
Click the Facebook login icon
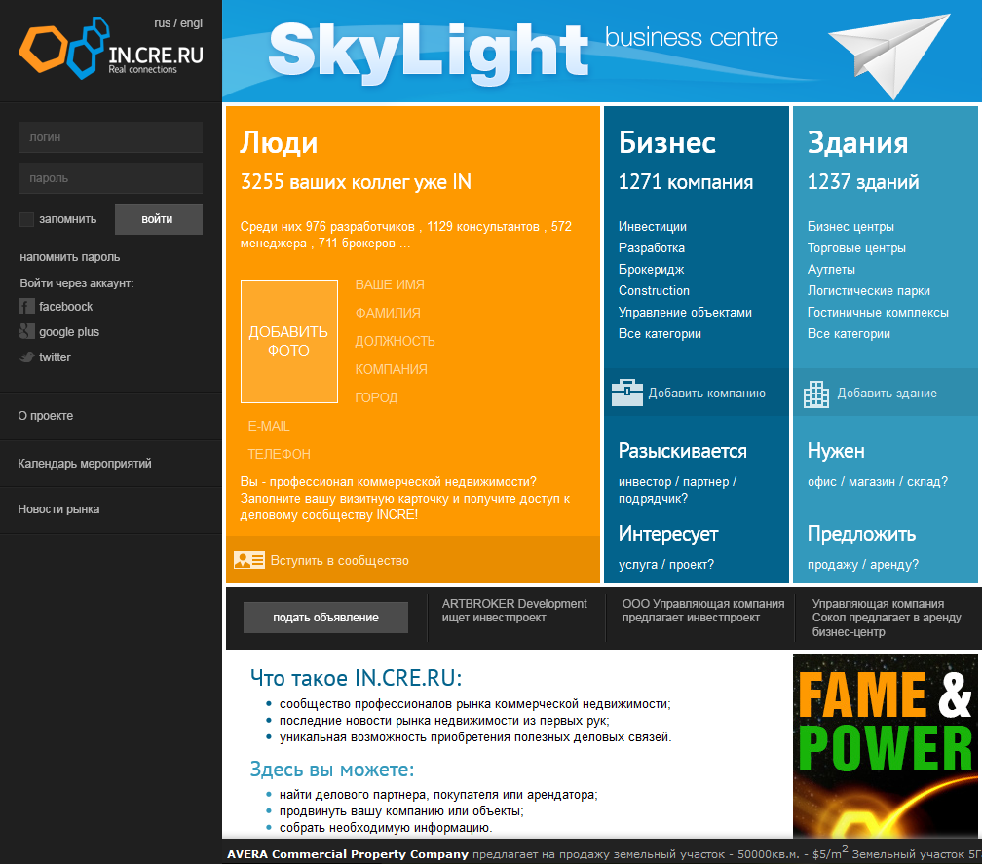click(x=27, y=306)
